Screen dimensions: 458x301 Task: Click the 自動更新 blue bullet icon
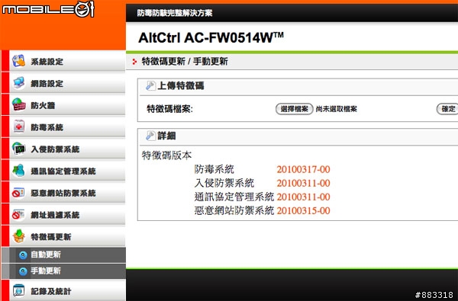click(x=23, y=255)
